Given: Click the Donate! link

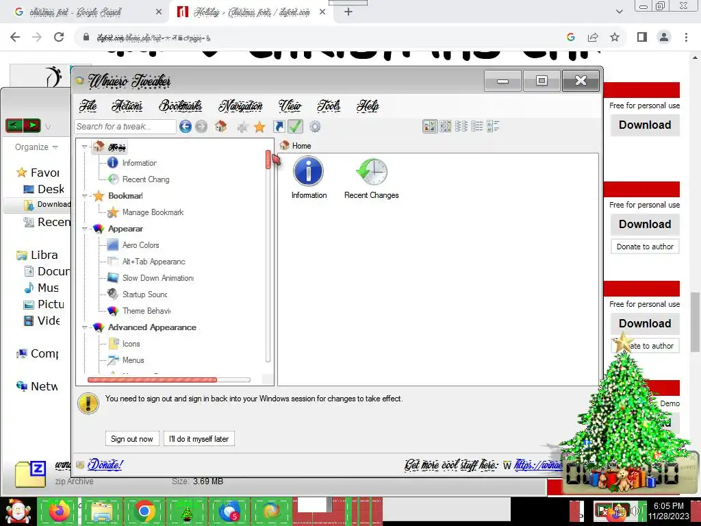Looking at the screenshot, I should [105, 465].
